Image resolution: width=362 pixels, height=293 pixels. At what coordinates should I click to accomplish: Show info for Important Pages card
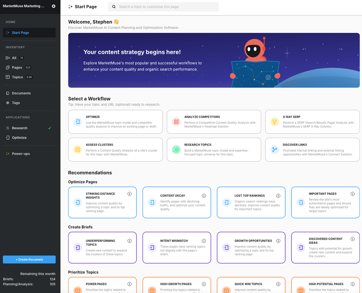(x=352, y=194)
